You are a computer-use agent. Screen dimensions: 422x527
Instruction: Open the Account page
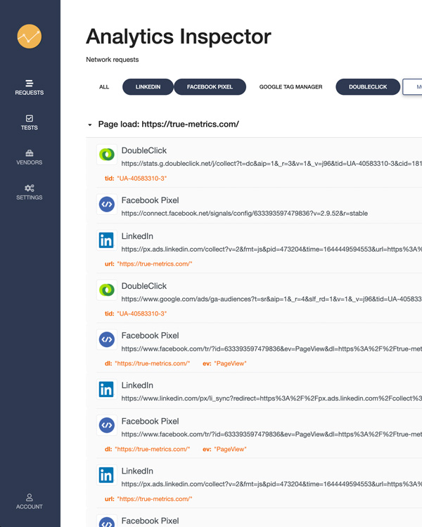[30, 502]
